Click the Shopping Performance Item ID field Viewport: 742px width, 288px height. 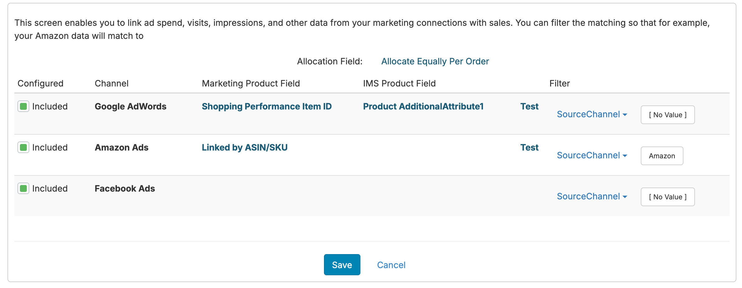(x=266, y=106)
